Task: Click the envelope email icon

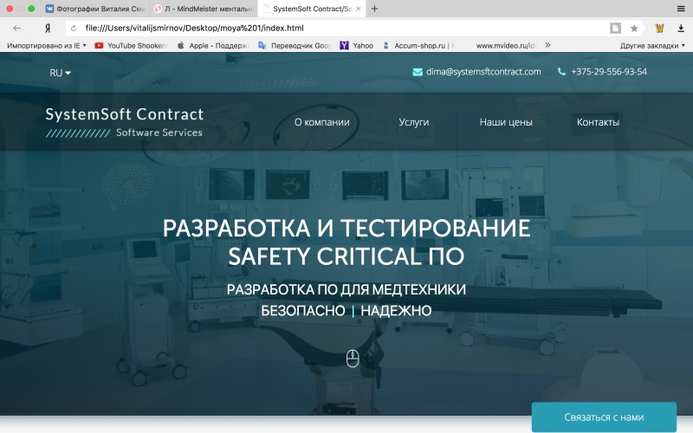Action: [x=418, y=72]
